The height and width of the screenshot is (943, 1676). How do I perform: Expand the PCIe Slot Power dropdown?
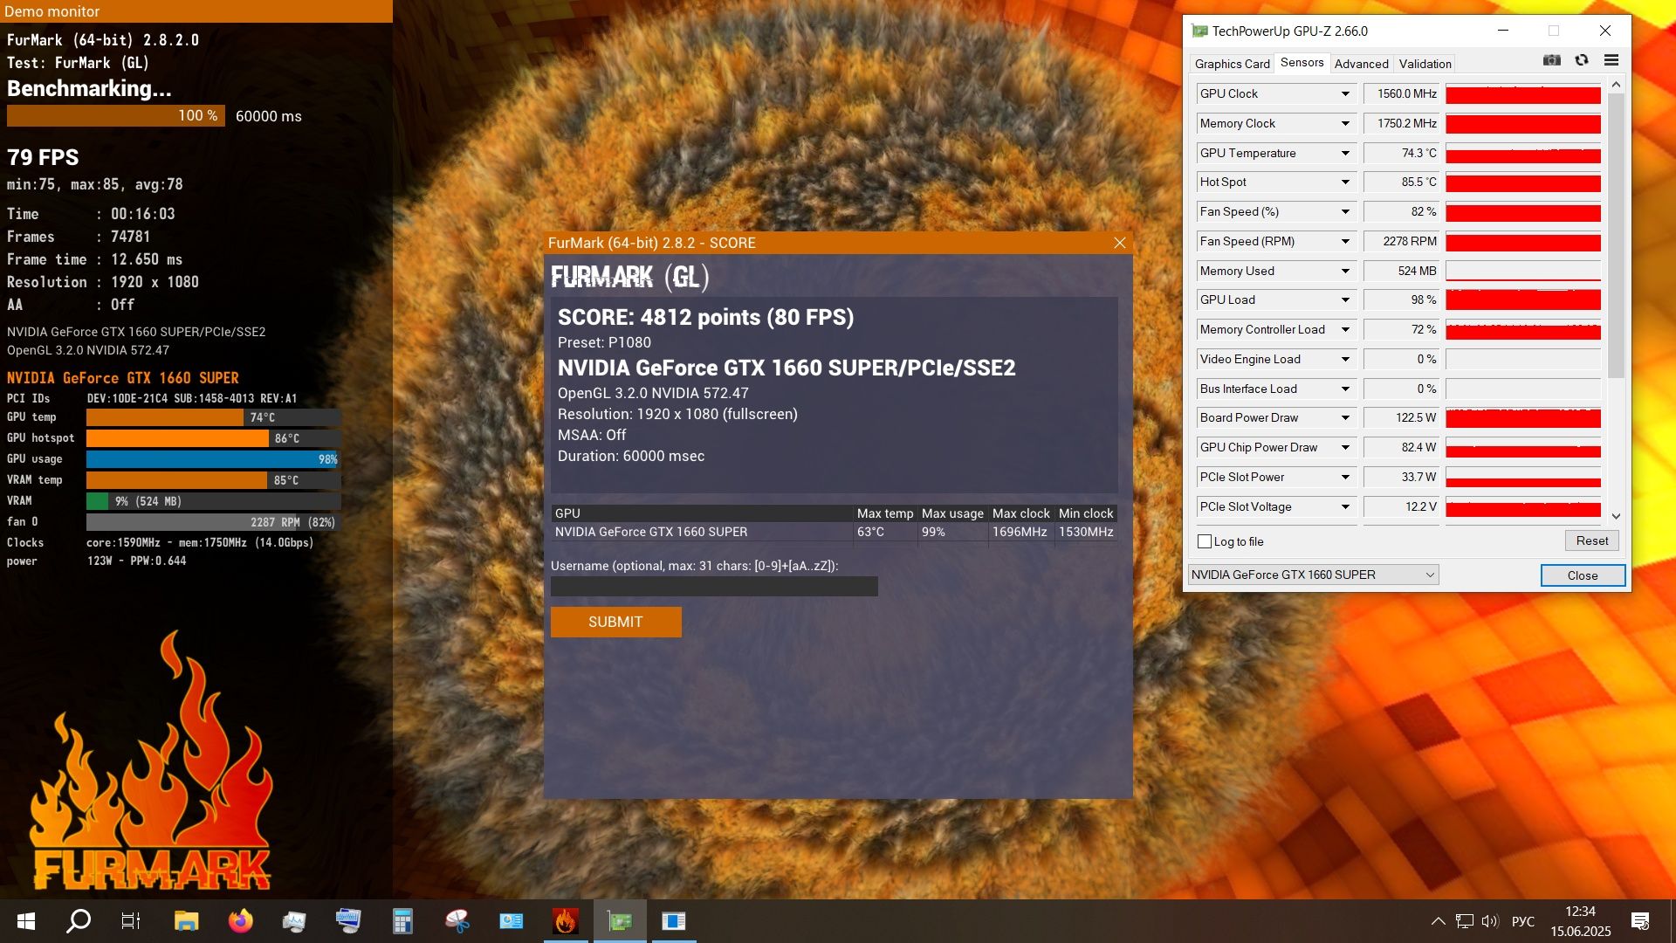(x=1345, y=477)
